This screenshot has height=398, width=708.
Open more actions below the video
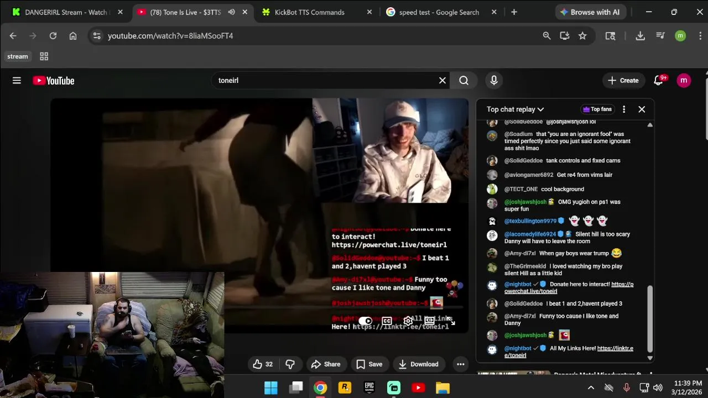(x=460, y=364)
